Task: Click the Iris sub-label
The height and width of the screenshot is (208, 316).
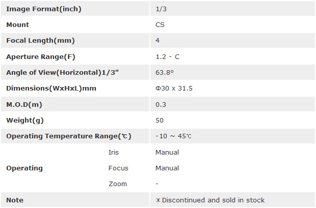Action: coord(114,152)
